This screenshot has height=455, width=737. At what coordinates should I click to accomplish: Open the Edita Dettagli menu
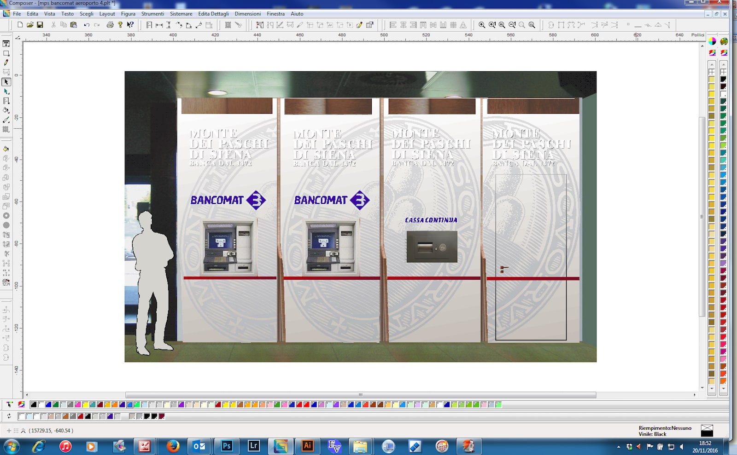click(213, 14)
